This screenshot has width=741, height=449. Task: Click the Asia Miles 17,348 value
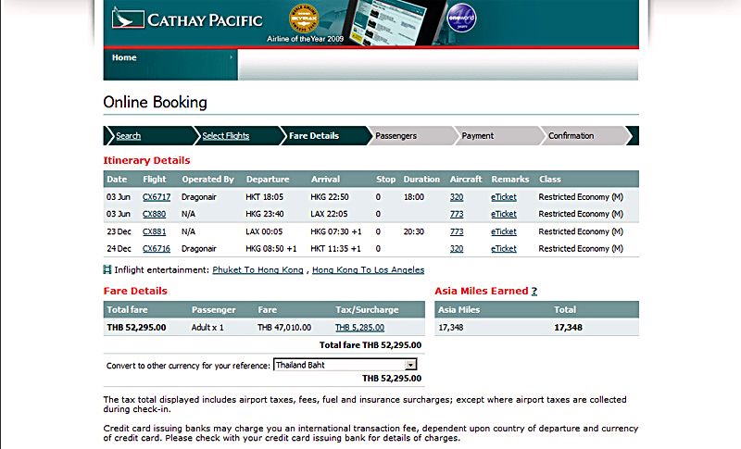[x=451, y=328]
